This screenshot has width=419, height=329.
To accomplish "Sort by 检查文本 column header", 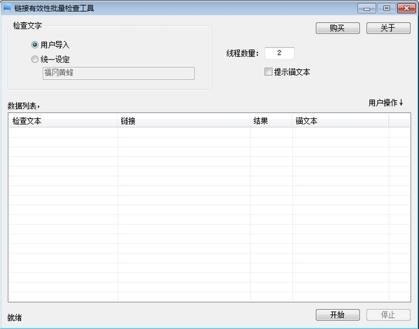I will tap(63, 121).
